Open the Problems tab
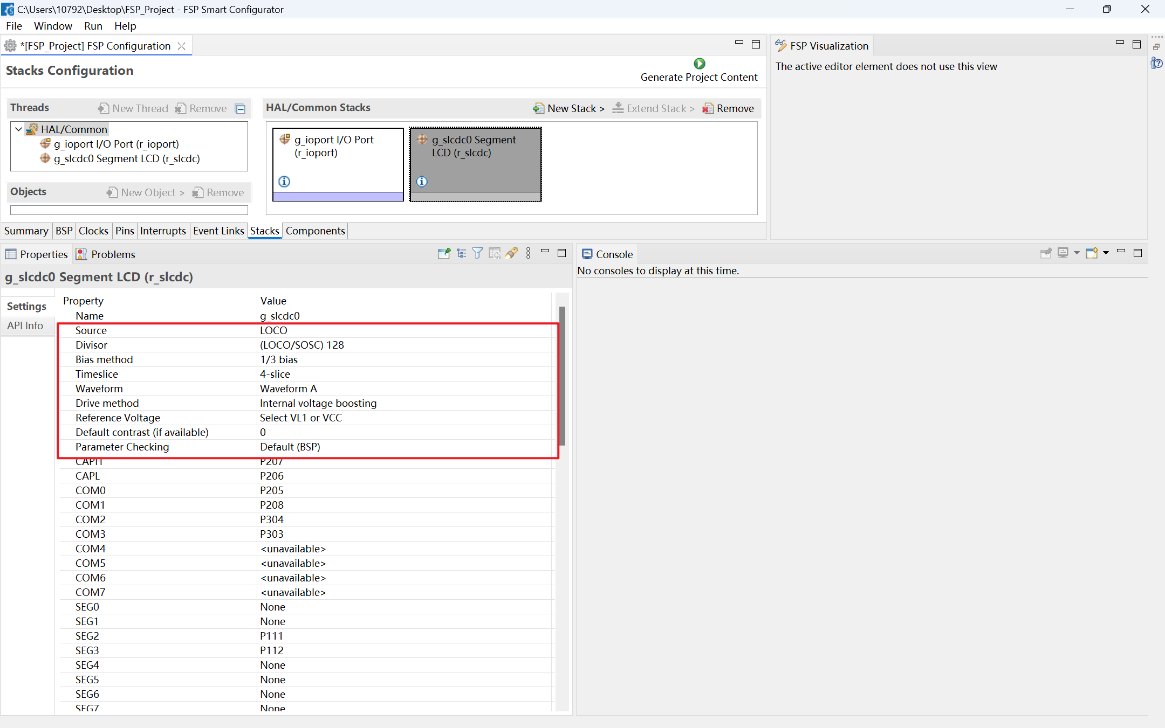1165x728 pixels. pyautogui.click(x=106, y=254)
